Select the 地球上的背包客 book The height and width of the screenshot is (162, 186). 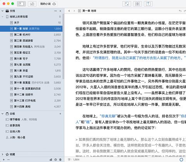point(31,17)
